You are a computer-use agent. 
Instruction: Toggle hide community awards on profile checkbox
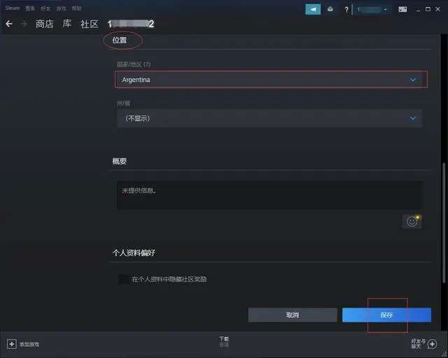click(x=124, y=279)
